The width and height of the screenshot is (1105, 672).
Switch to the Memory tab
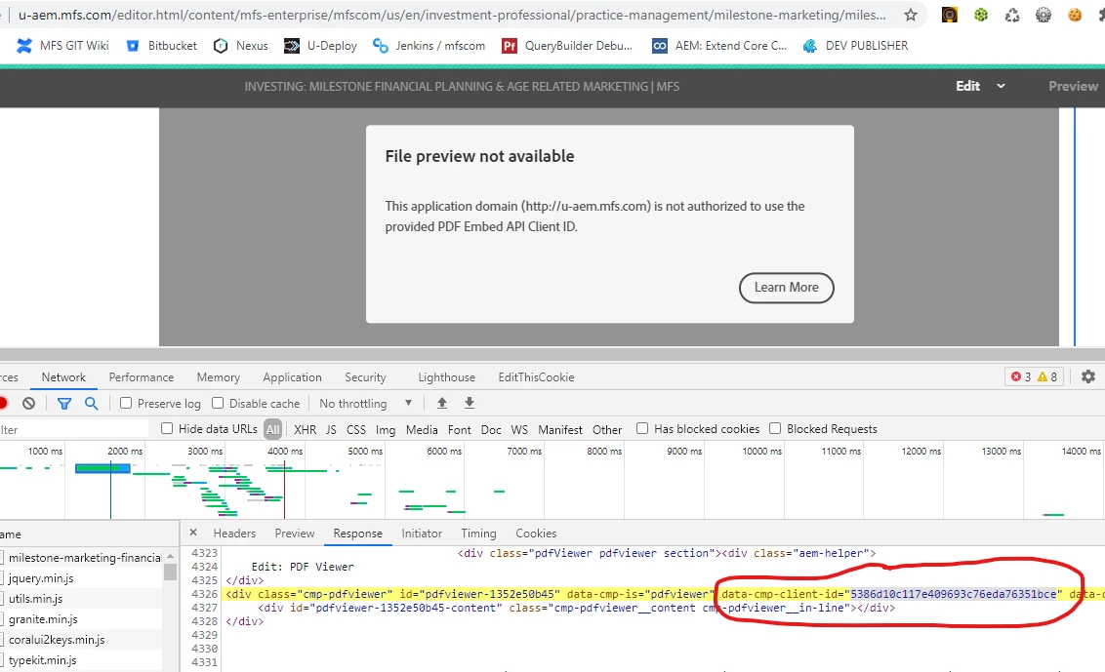point(219,377)
